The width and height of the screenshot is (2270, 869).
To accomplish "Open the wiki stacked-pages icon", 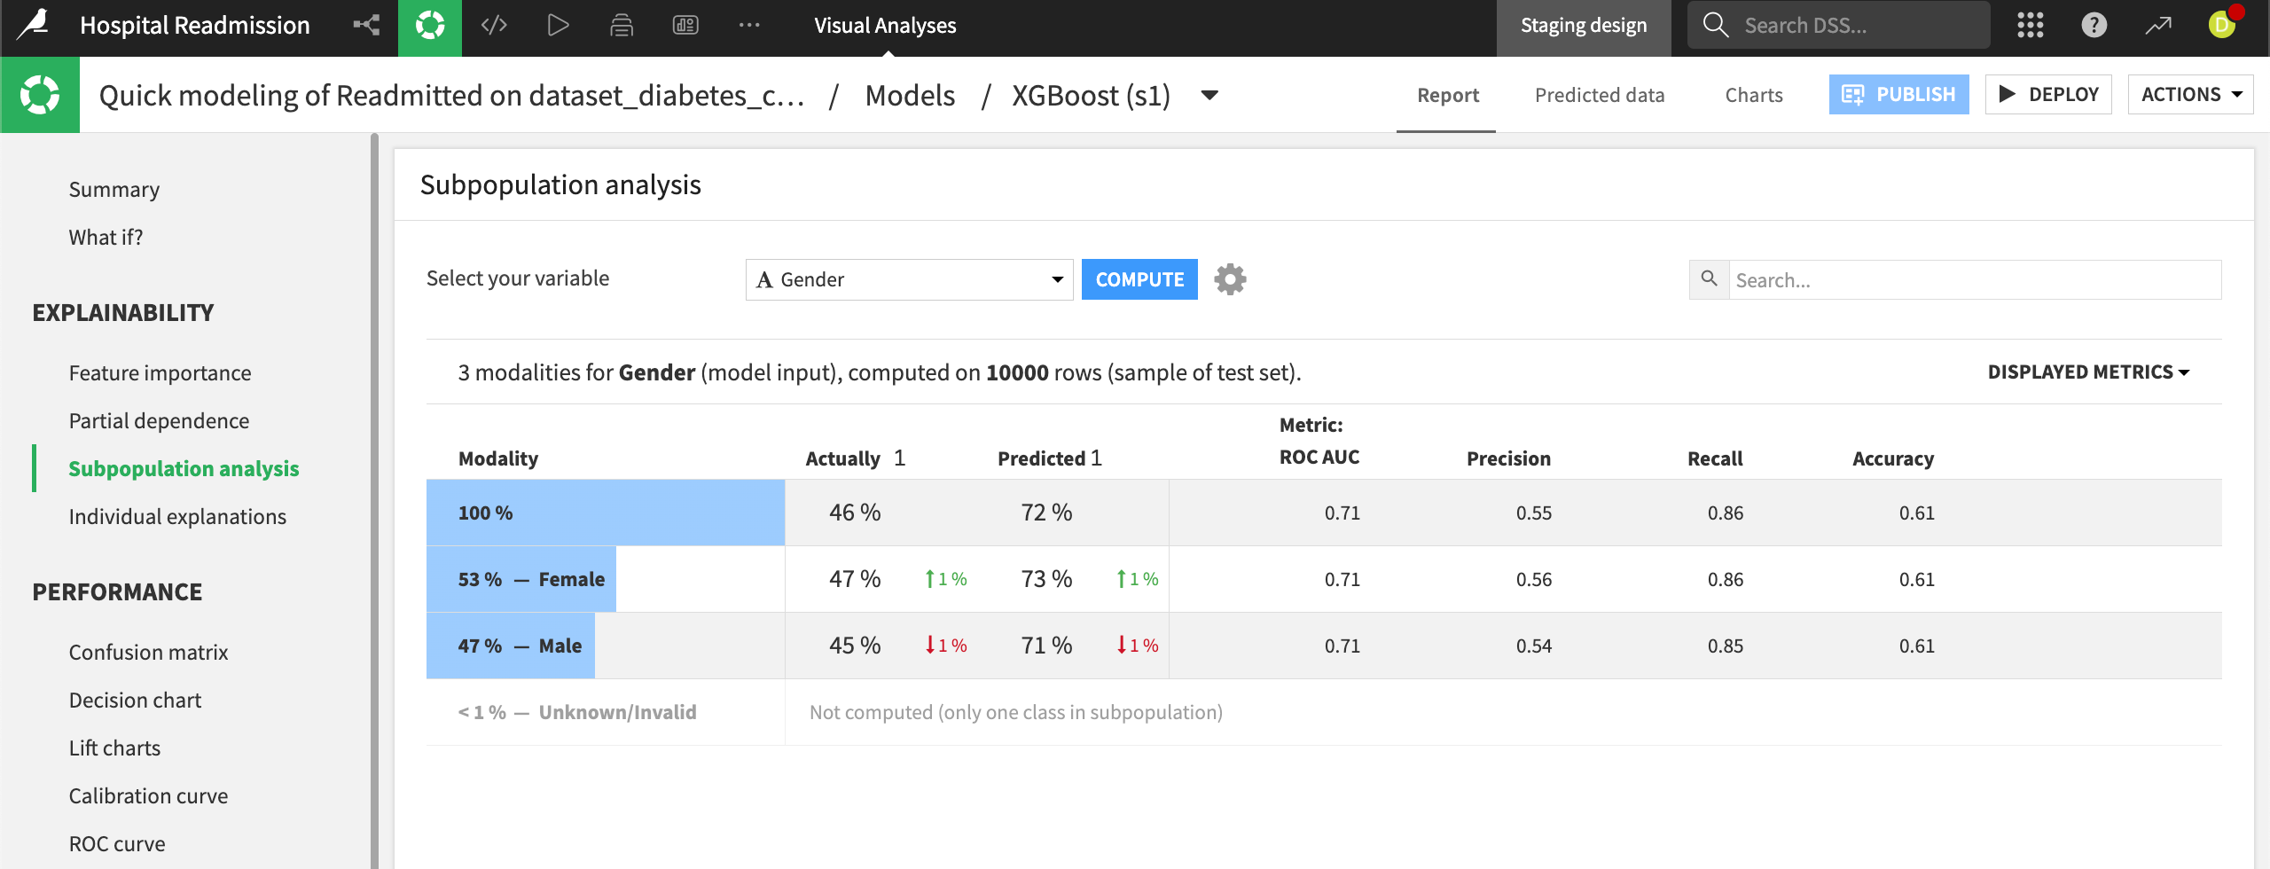I will (x=622, y=25).
